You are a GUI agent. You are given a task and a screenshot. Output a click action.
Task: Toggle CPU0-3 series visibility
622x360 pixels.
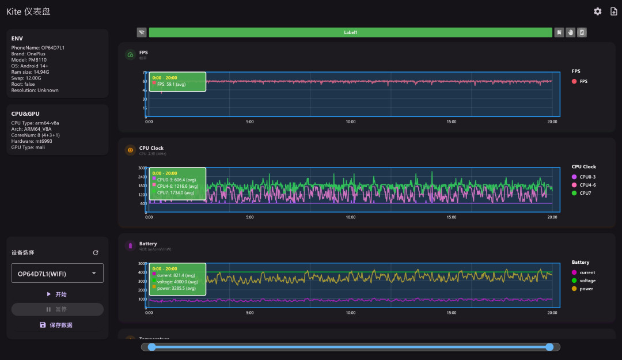(x=583, y=177)
